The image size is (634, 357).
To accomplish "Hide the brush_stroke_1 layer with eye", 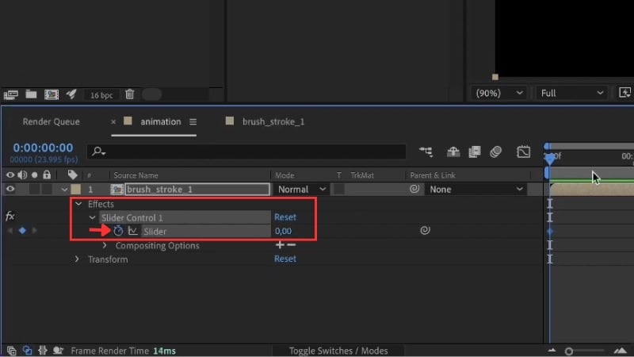I will [10, 189].
